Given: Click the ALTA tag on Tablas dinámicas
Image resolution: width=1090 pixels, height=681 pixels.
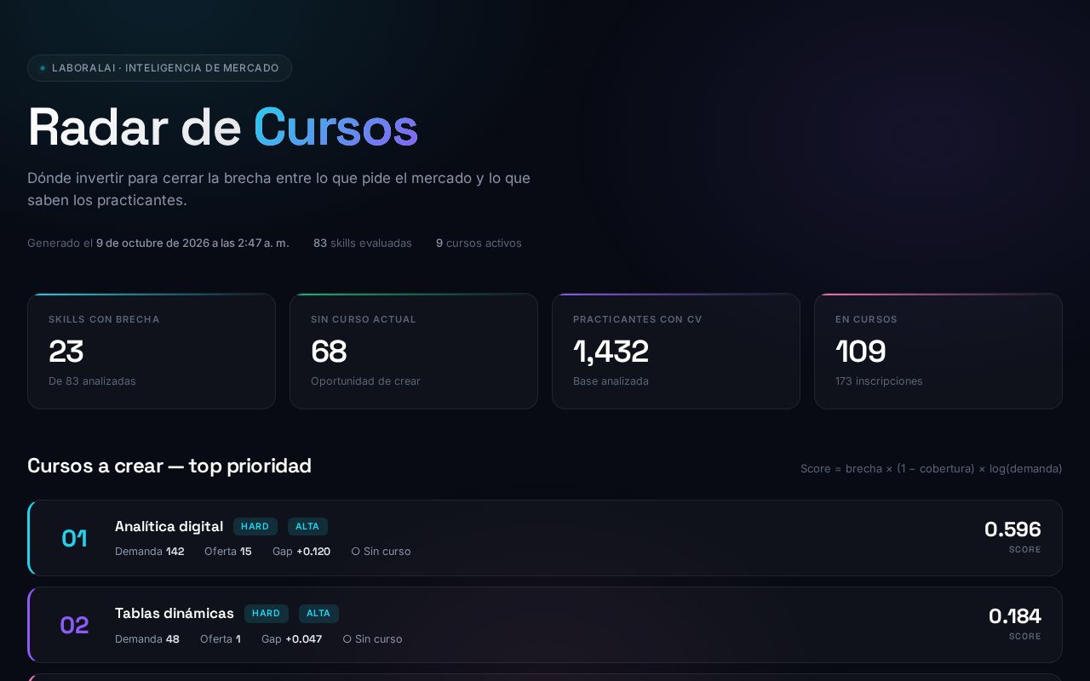Looking at the screenshot, I should pyautogui.click(x=318, y=614).
